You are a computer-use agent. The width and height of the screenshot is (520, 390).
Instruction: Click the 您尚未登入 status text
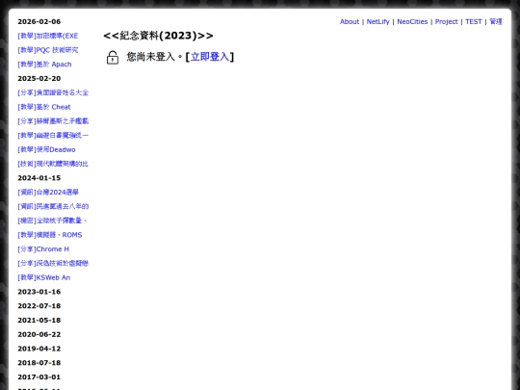pyautogui.click(x=150, y=57)
